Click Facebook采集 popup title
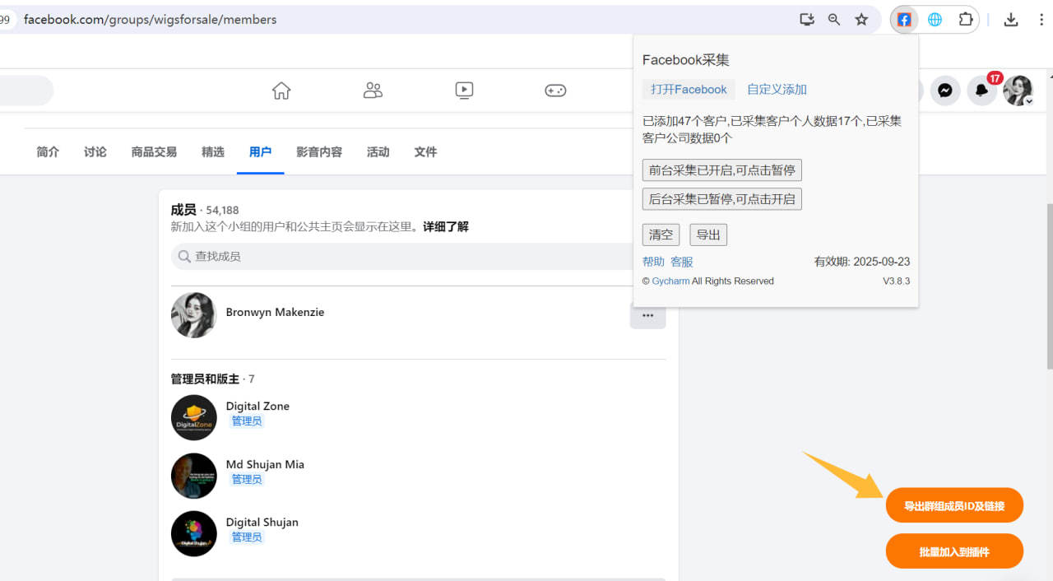Viewport: 1053px width, 581px height. tap(686, 60)
